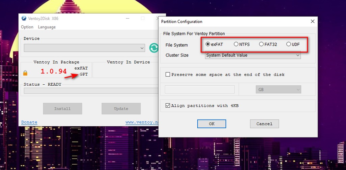Open the Option menu
The image size is (346, 170).
pyautogui.click(x=27, y=27)
